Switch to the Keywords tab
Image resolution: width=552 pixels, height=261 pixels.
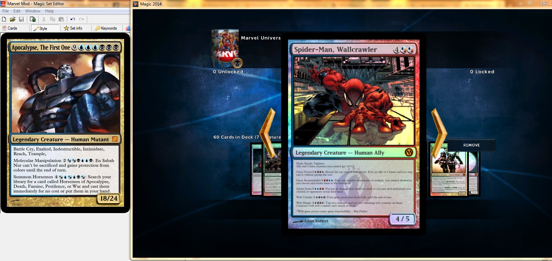pyautogui.click(x=106, y=28)
